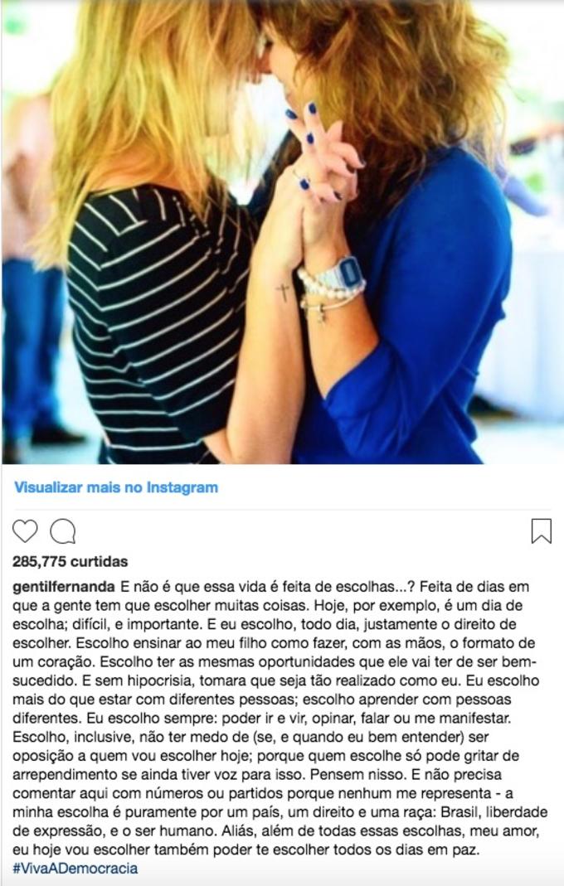Open the #VivaADemocracia hashtag
Image resolution: width=564 pixels, height=886 pixels.
(75, 868)
